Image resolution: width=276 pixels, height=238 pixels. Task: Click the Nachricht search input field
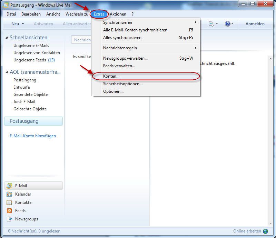[x=81, y=40]
